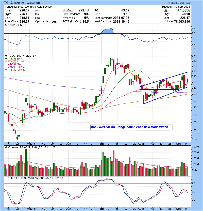Click the MA(50) 224.11 legend entry
This screenshot has width=203, height=211.
coord(14,64)
